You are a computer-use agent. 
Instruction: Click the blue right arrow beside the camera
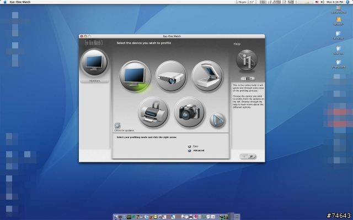click(217, 120)
